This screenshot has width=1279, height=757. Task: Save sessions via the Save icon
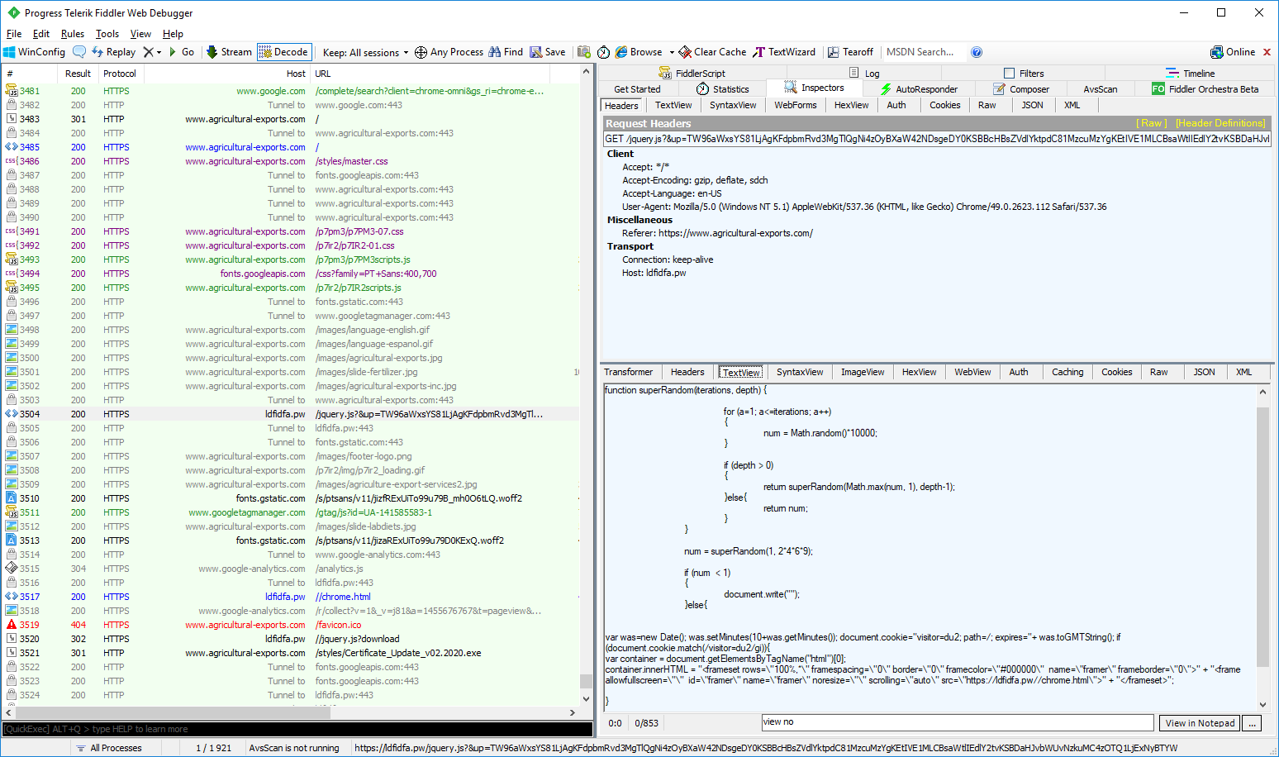548,52
